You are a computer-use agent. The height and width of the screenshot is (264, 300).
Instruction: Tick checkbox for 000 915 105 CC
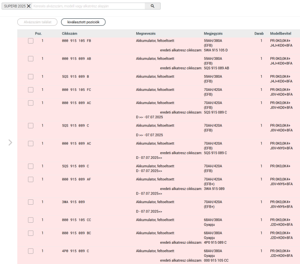pyautogui.click(x=31, y=220)
